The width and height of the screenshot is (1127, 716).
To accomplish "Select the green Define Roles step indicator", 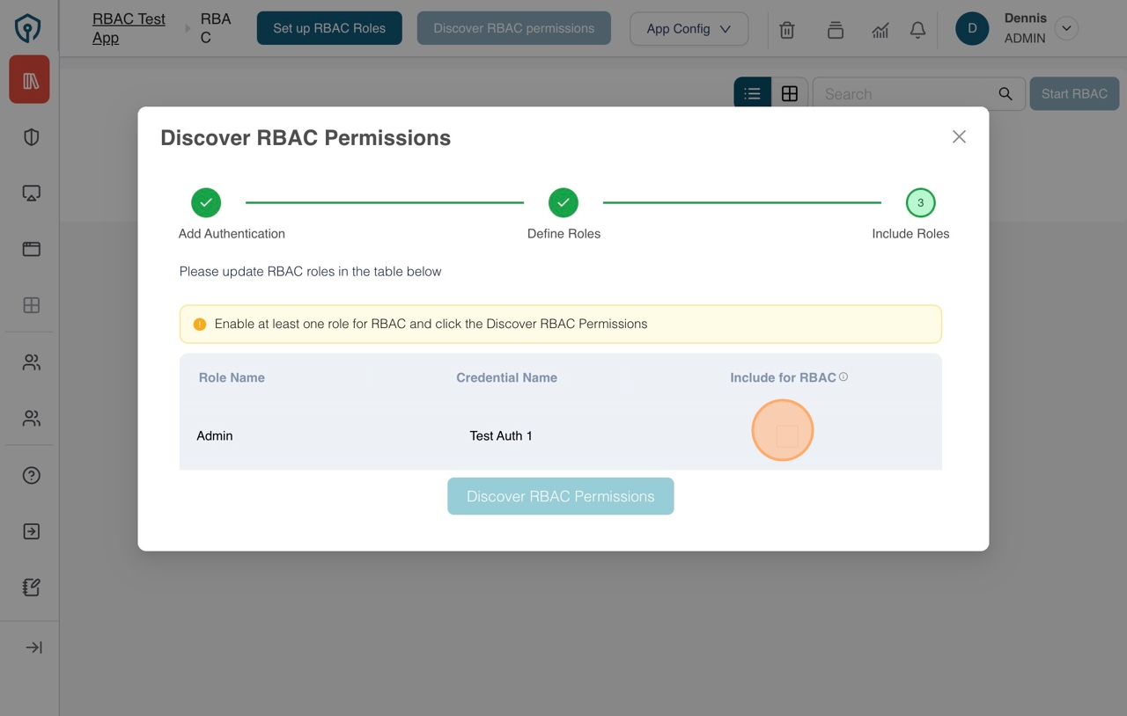I will tap(563, 201).
